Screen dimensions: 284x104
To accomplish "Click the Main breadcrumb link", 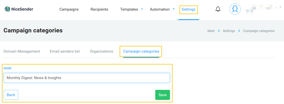I will [x=211, y=31].
